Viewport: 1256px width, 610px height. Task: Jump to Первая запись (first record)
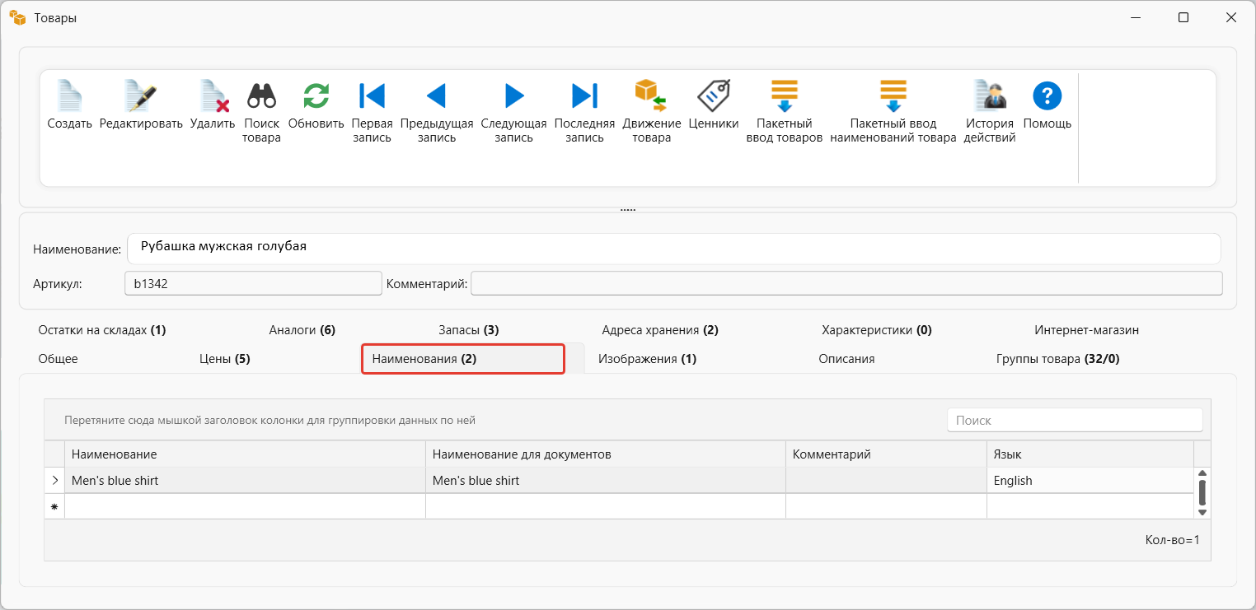372,95
